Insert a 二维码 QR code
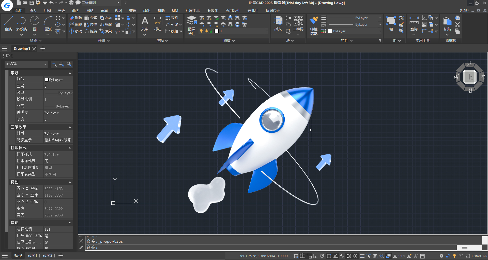Screen dimensions: 488x260 298,23
